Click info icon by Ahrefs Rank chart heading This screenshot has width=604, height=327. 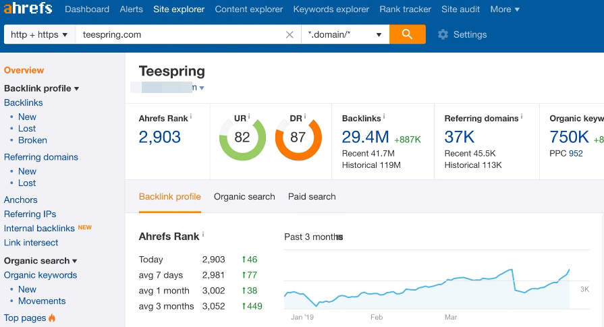click(203, 234)
